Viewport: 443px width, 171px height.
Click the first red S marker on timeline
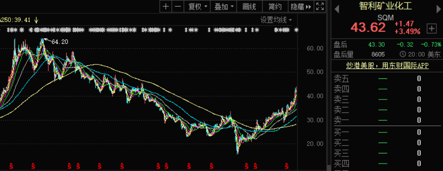11,166
